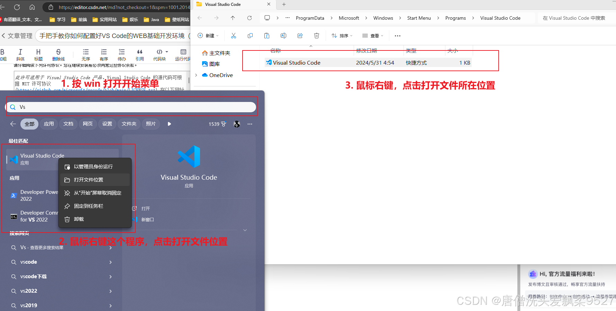Insert to-do list in CSDN editor

point(122,55)
